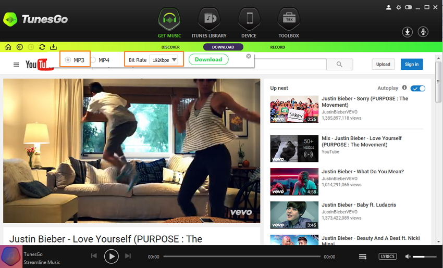Image resolution: width=443 pixels, height=268 pixels.
Task: Open the user account icon
Action: (x=389, y=7)
